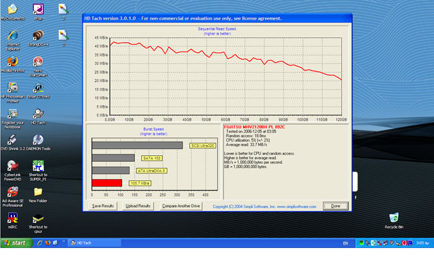Expand the quick launch overflow chevron
Image resolution: width=434 pixels, height=271 pixels.
pos(63,241)
